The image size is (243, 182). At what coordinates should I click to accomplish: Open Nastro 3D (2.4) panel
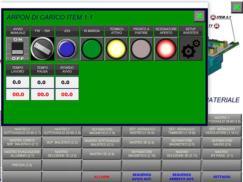coord(142,142)
